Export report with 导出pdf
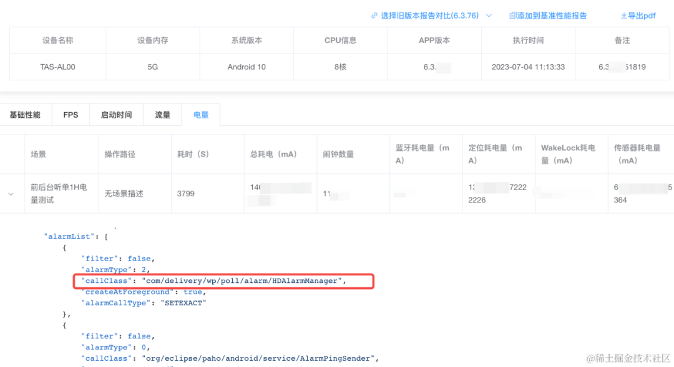Viewport: 674px width, 367px height. (642, 16)
